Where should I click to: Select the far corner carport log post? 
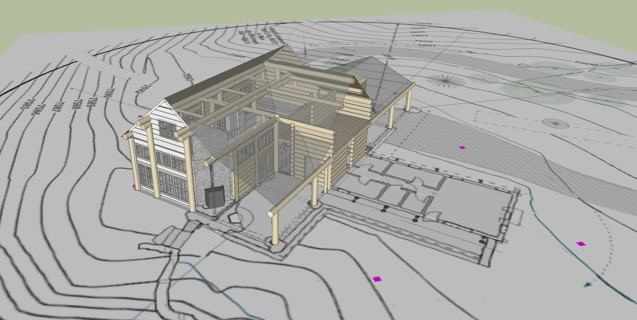point(408,98)
